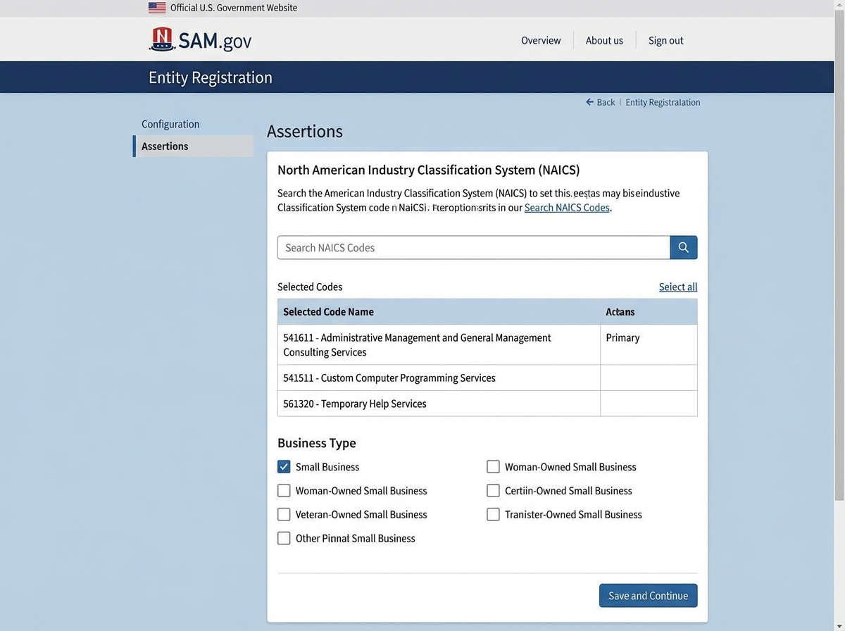The width and height of the screenshot is (845, 631).
Task: Open Entity Registralation breadcrumb link
Action: point(662,102)
